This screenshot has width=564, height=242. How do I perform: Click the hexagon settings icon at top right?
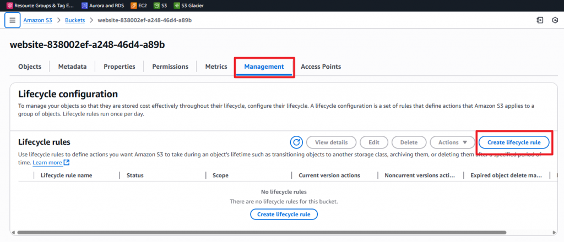[555, 20]
